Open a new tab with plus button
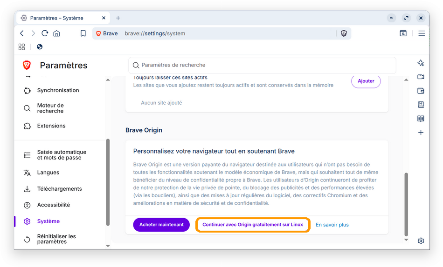 click(x=118, y=18)
